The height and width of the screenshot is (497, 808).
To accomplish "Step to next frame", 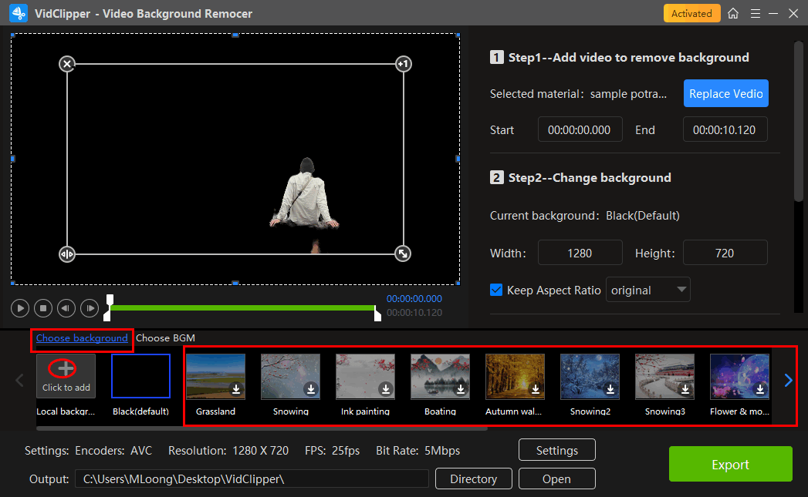I will 90,308.
